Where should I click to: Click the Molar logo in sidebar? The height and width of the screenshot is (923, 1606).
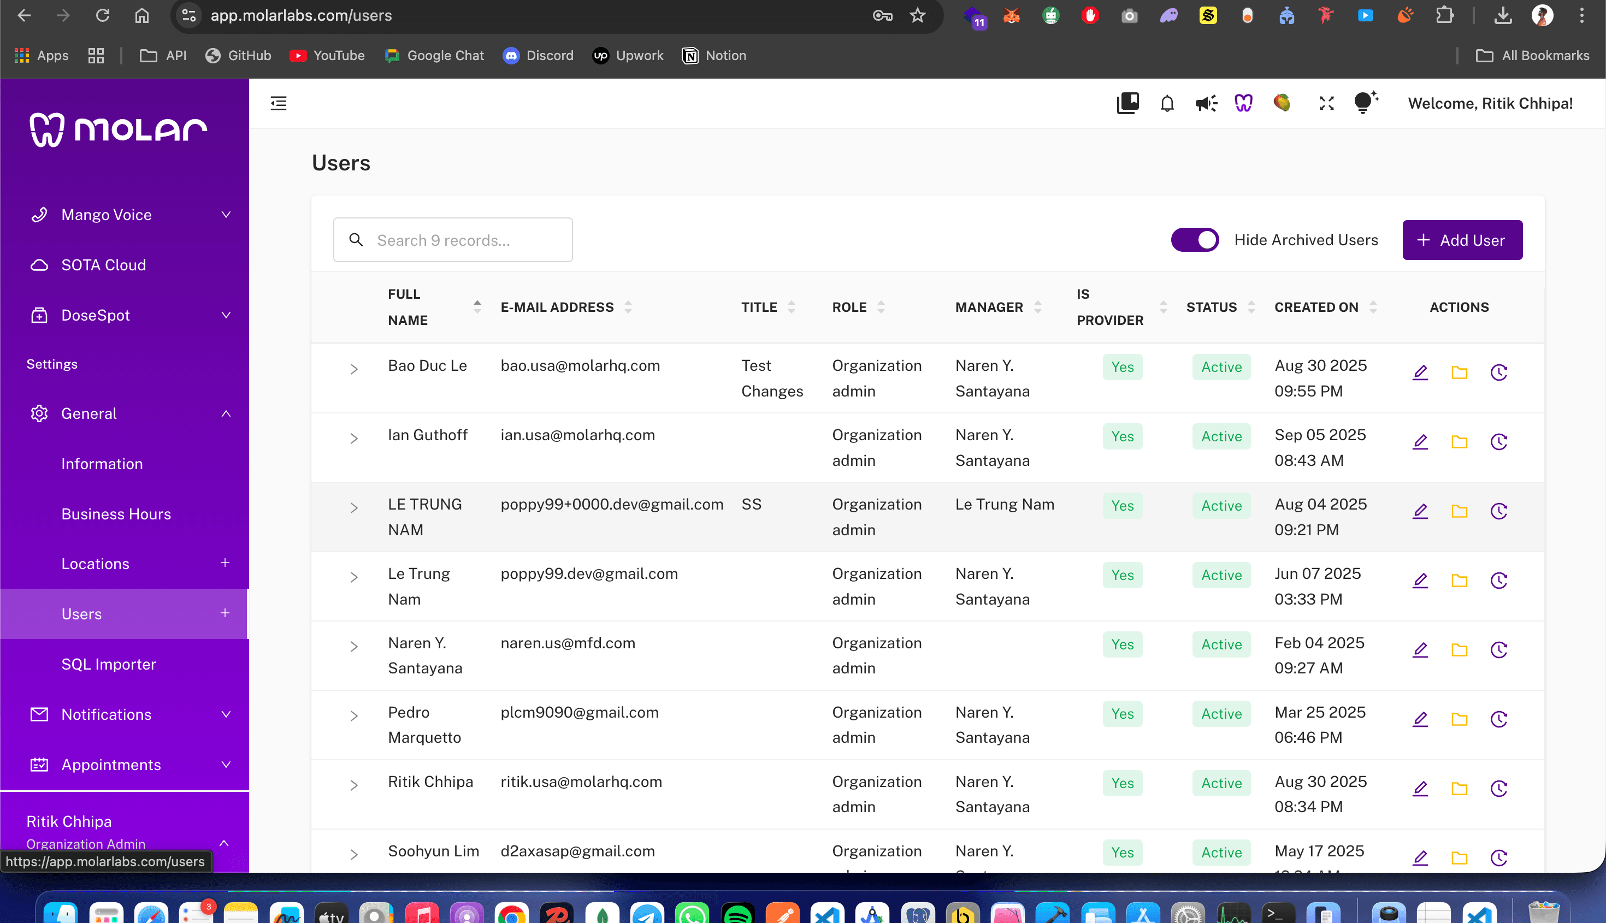click(119, 129)
